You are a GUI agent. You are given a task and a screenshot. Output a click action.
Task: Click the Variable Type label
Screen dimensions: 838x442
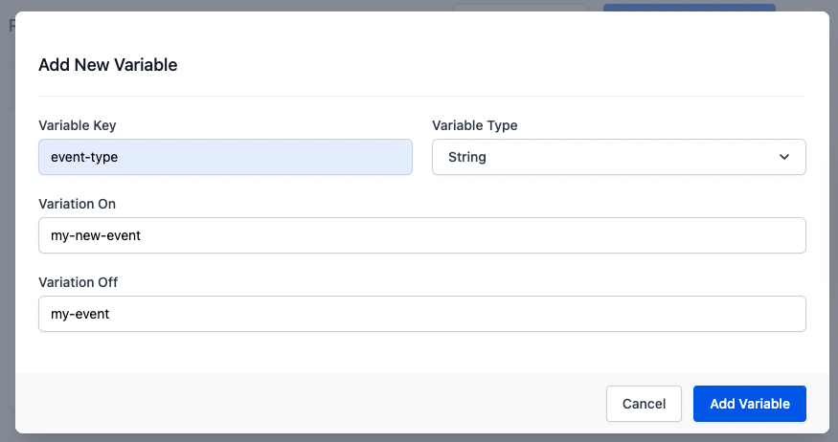pos(475,125)
